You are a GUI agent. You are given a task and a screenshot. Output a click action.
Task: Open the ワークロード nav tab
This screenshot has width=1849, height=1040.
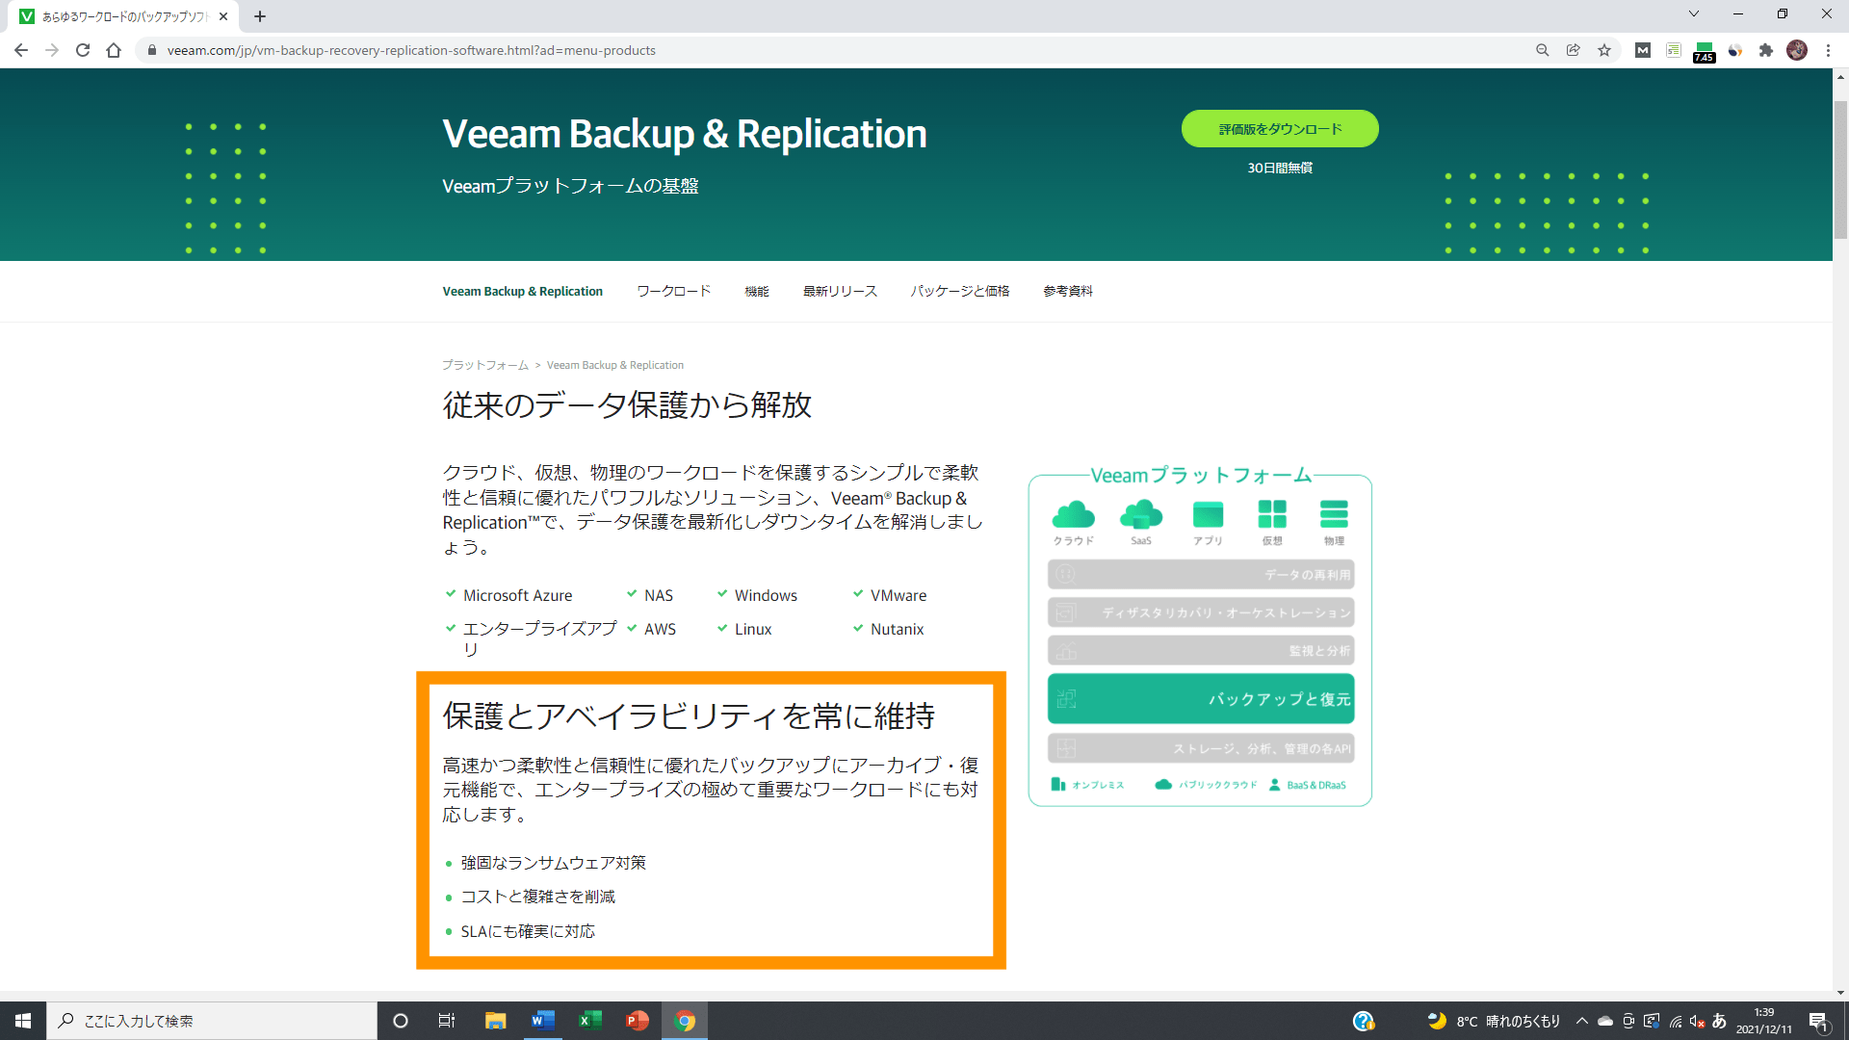[674, 291]
